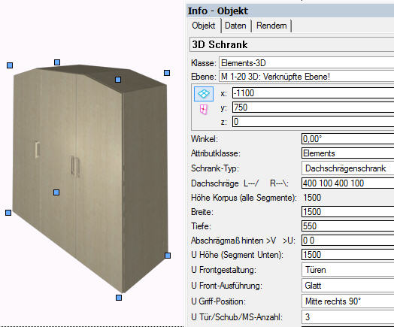Click the Klasse field with Elements-3D
This screenshot has width=394, height=327.
click(x=307, y=63)
